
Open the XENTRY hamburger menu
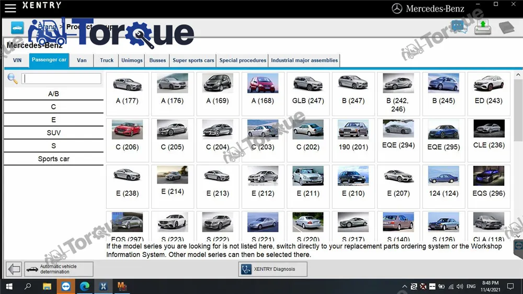(10, 8)
